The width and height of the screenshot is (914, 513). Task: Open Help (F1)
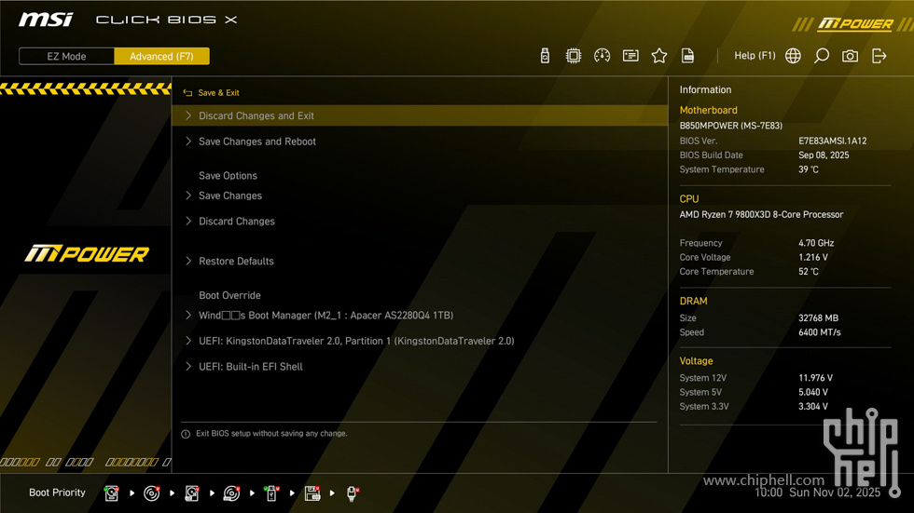(755, 56)
